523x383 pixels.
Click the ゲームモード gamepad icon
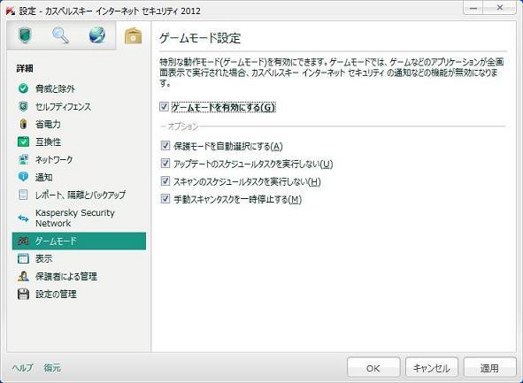23,241
